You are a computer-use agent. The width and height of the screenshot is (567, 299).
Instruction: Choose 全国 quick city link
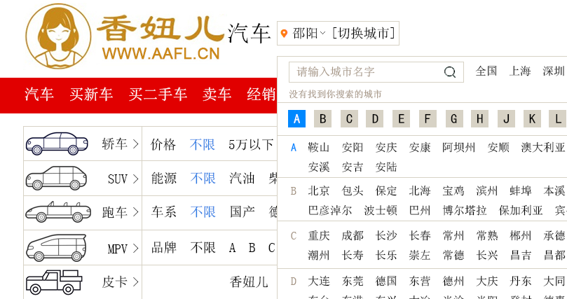pyautogui.click(x=486, y=71)
